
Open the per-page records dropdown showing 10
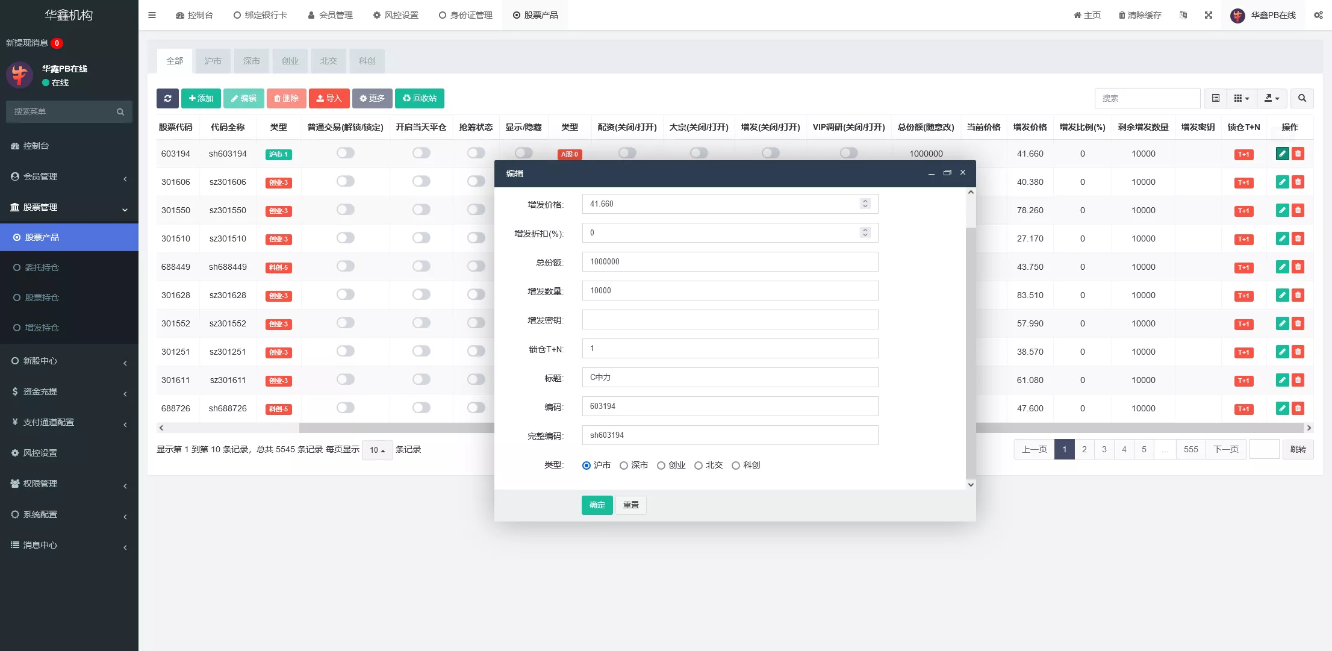click(x=377, y=450)
